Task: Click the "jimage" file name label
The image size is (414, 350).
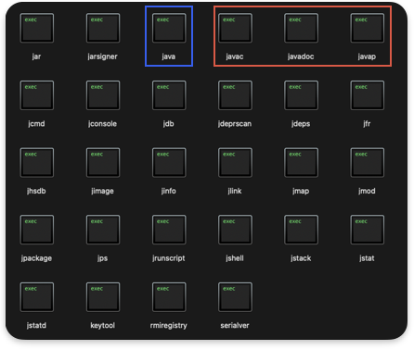Action: click(x=102, y=191)
